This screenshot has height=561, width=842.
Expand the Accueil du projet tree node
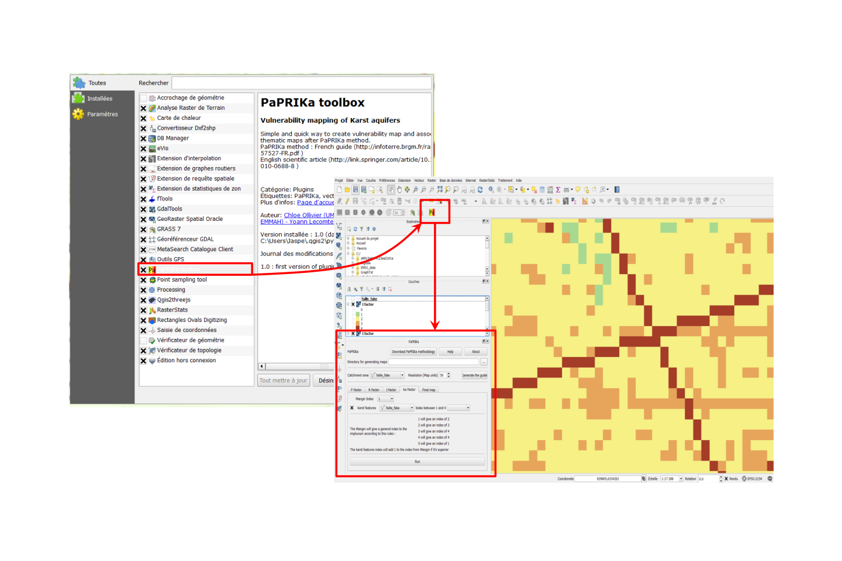point(348,238)
